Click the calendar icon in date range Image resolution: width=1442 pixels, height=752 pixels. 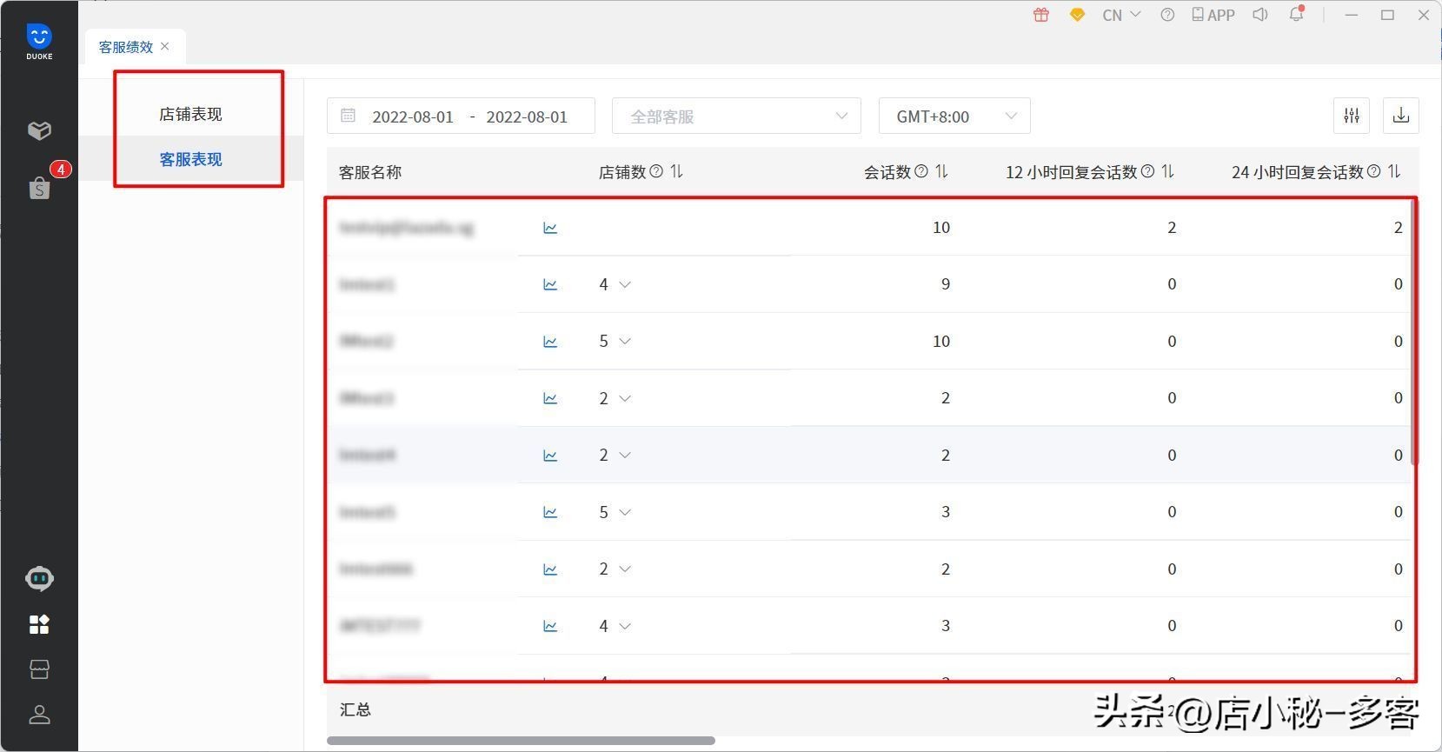[348, 116]
